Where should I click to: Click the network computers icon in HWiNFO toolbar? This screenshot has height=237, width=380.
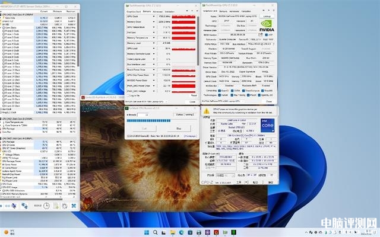tap(24, 206)
